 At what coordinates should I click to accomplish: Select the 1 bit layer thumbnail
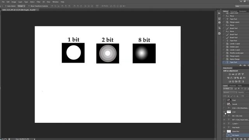229,112
